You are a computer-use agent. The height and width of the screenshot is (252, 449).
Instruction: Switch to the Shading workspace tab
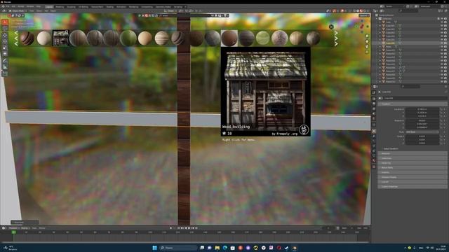click(x=109, y=6)
